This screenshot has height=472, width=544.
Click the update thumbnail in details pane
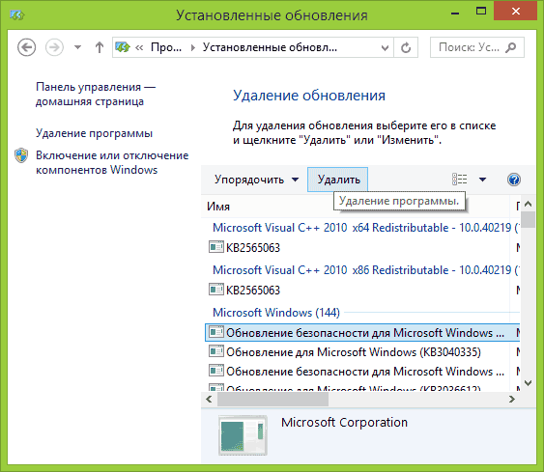pos(243,435)
